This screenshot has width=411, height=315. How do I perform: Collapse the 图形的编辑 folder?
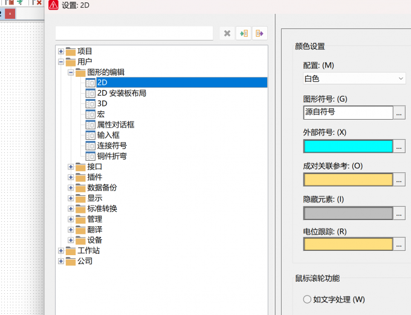coord(71,72)
